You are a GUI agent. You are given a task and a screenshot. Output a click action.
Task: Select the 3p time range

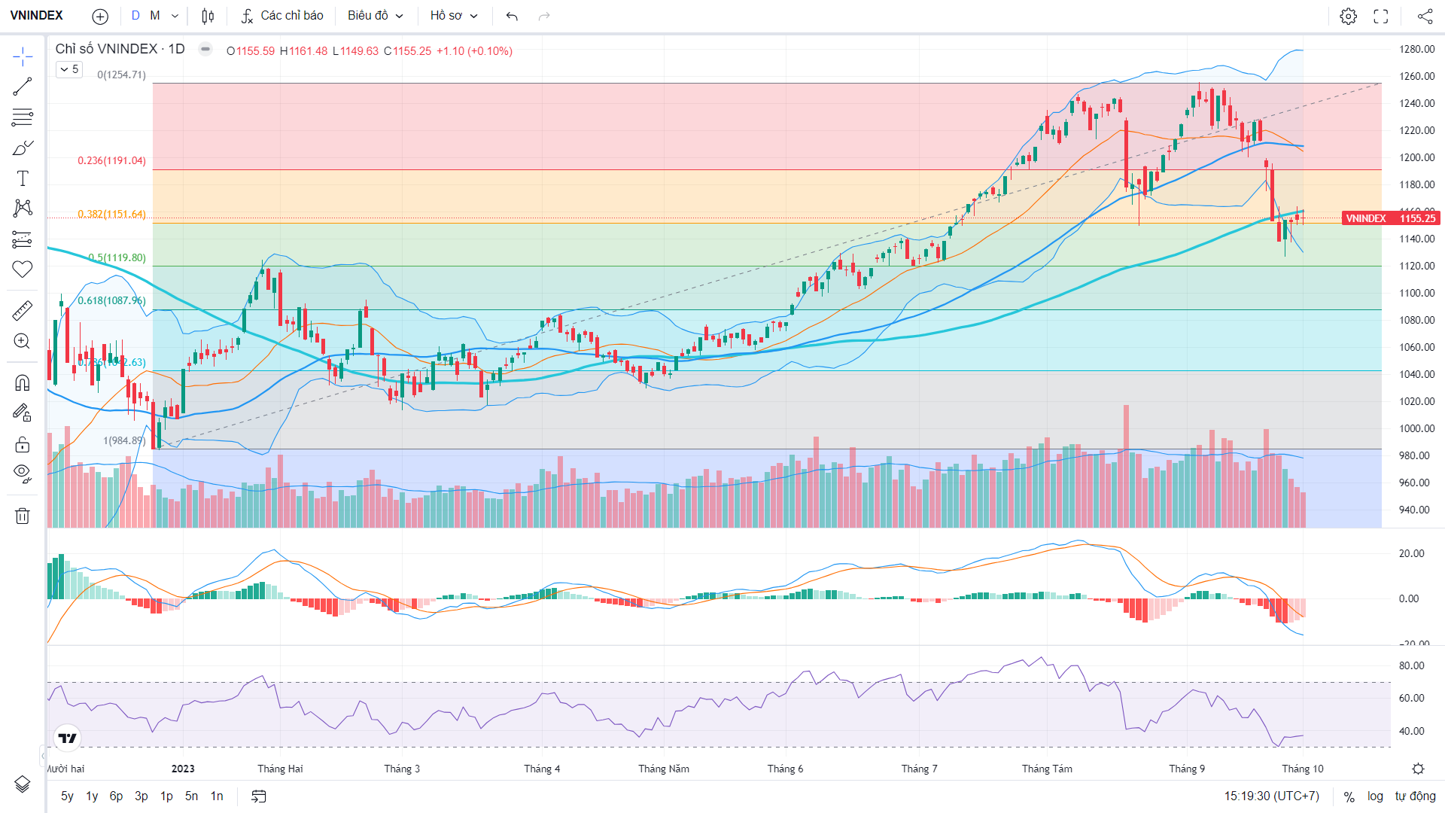141,796
